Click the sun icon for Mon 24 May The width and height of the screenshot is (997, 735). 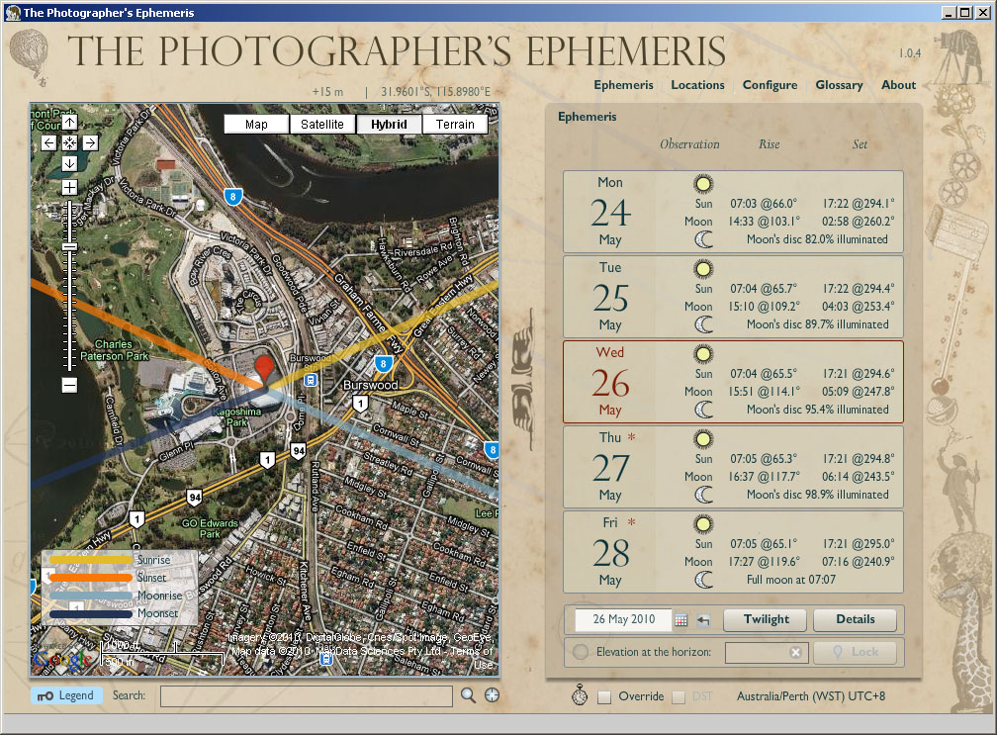pyautogui.click(x=703, y=184)
